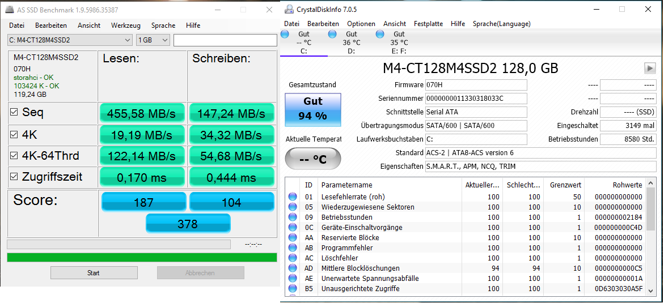Click status orb for Wiederzugewiesene Sektoren
Image resolution: width=664 pixels, height=303 pixels.
tap(293, 207)
